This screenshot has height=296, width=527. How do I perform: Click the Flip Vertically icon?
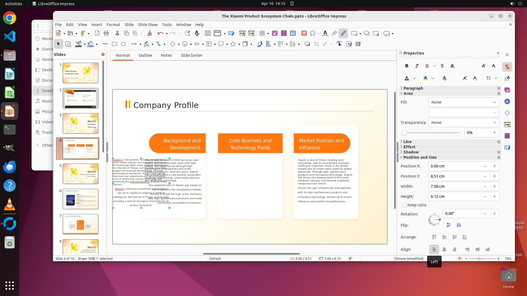[448, 225]
